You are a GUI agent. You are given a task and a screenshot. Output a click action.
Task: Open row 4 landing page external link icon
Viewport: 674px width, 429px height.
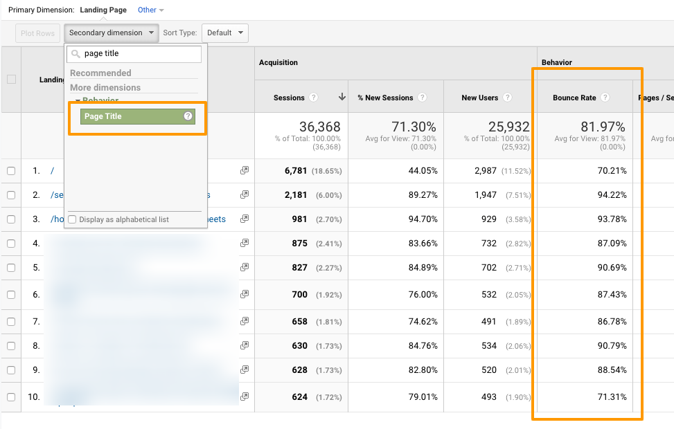click(244, 243)
